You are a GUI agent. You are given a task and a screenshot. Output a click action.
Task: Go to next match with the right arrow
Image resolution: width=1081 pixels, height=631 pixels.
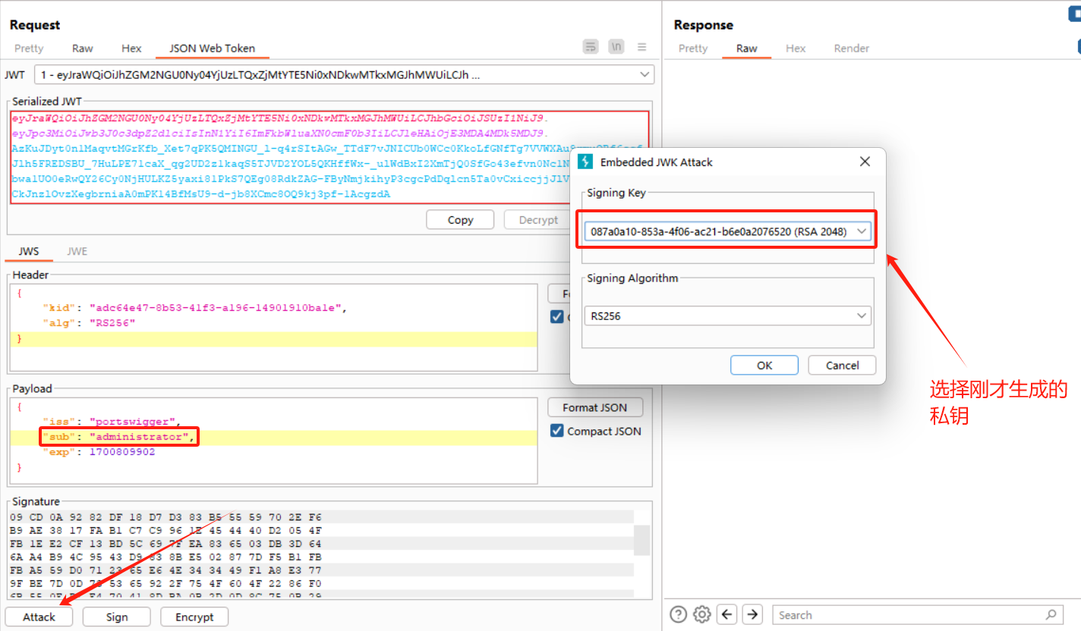pos(752,614)
